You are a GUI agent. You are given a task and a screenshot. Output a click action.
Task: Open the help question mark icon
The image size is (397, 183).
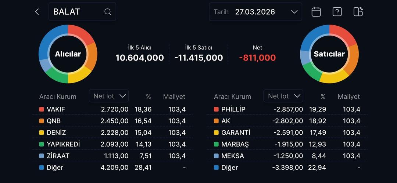(x=337, y=12)
